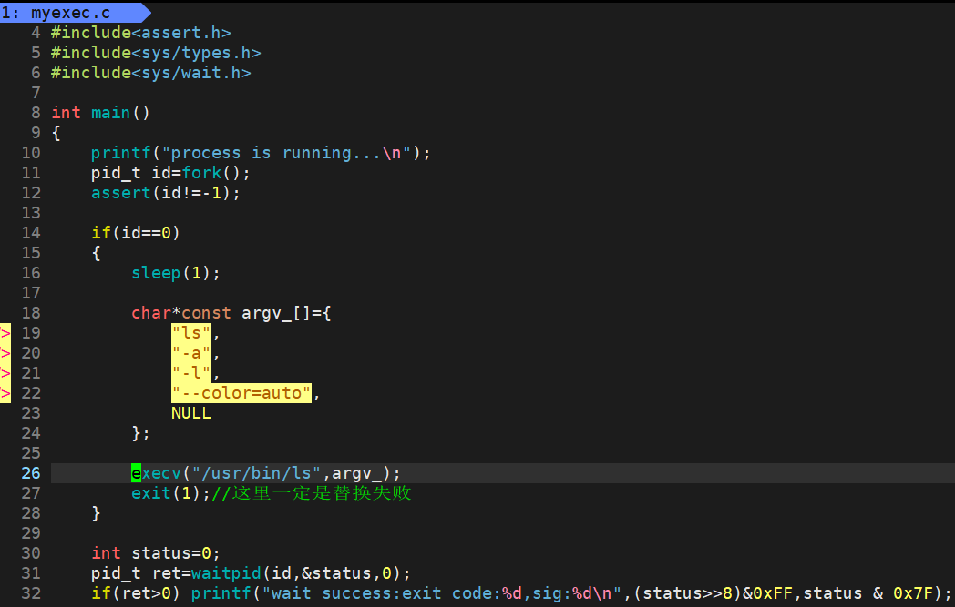Click the #include<assert.h> line
Viewport: 955px width, 607px height.
(140, 32)
